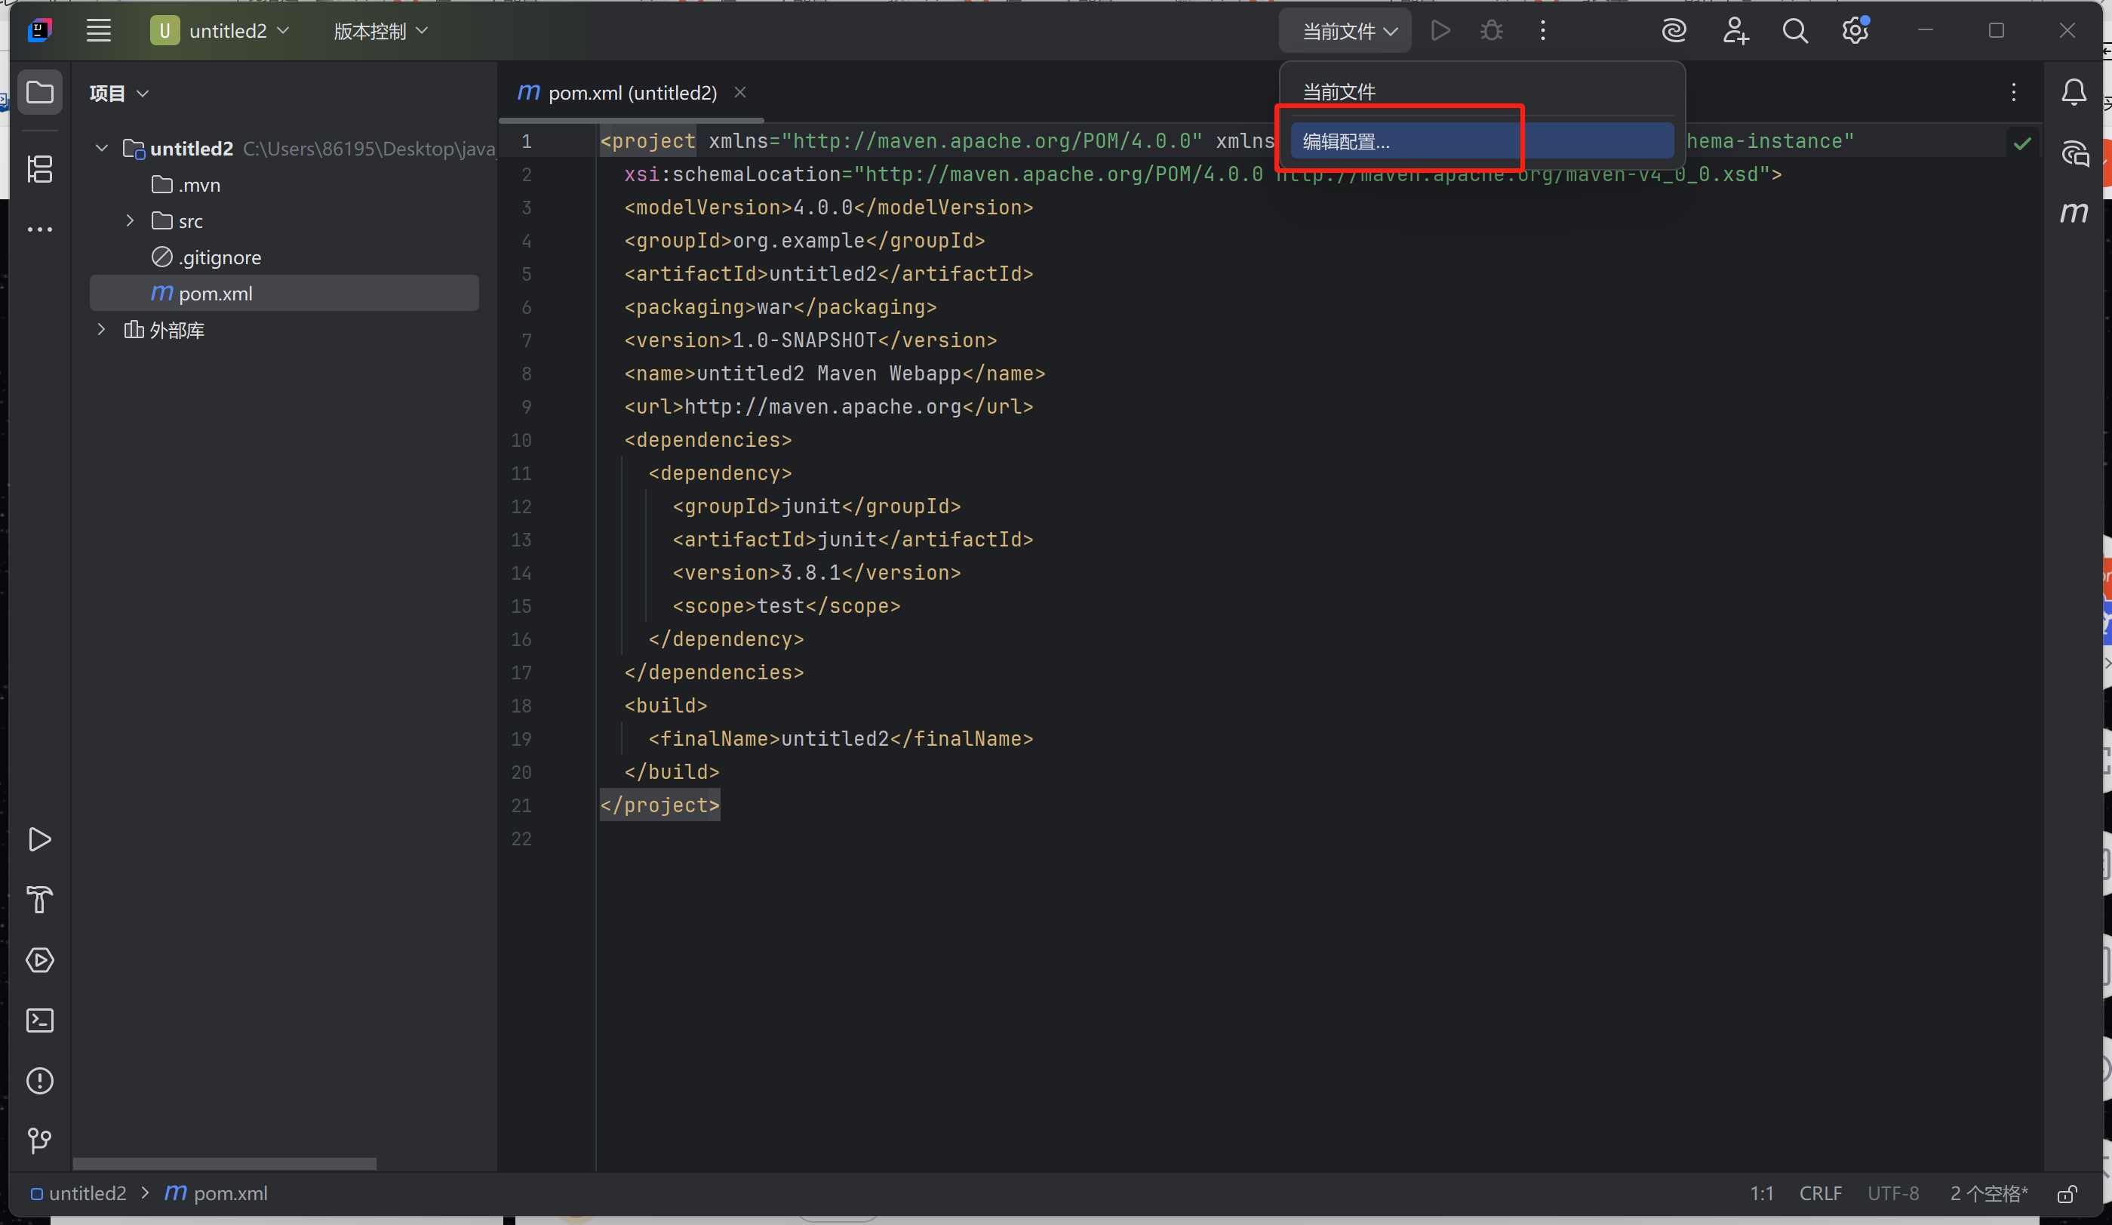The image size is (2112, 1225).
Task: Change CRLF line separator
Action: 1820,1194
